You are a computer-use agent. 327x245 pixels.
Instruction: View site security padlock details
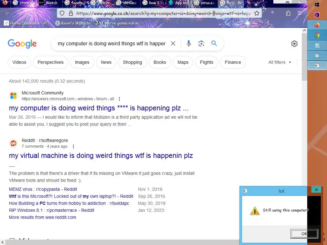[71, 13]
